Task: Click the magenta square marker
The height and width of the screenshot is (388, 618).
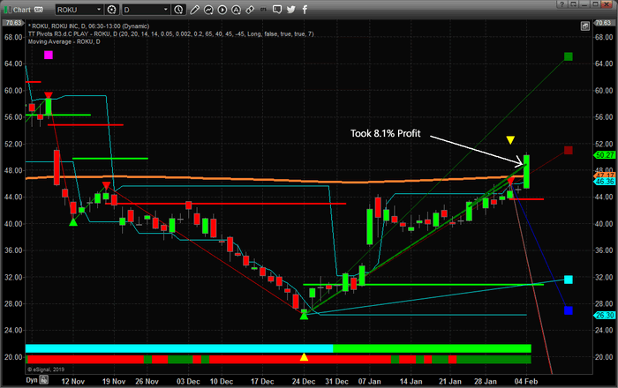Action: [49, 55]
